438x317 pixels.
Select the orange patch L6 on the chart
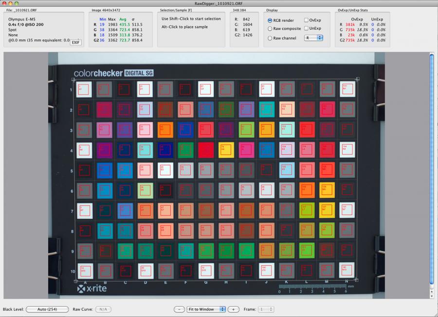[x=307, y=190]
